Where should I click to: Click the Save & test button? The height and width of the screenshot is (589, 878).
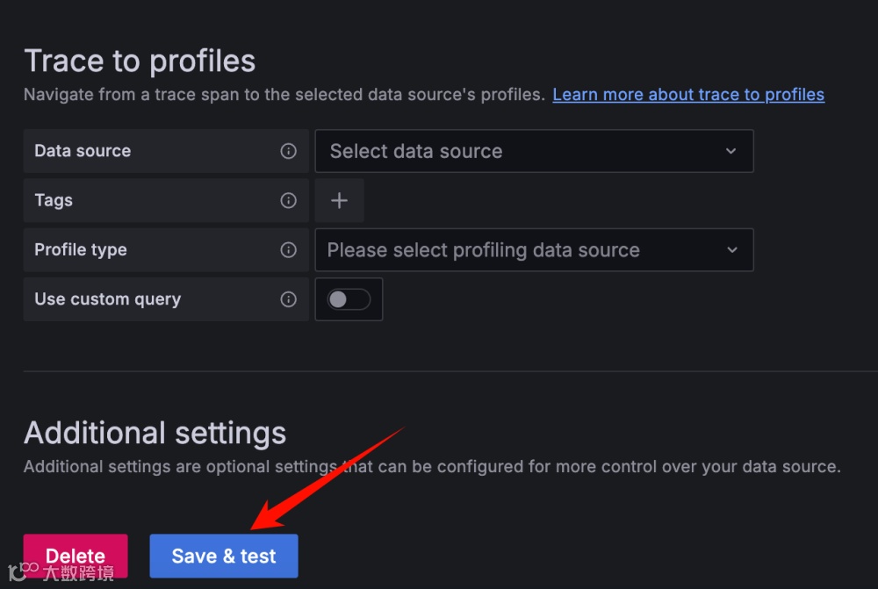tap(224, 556)
